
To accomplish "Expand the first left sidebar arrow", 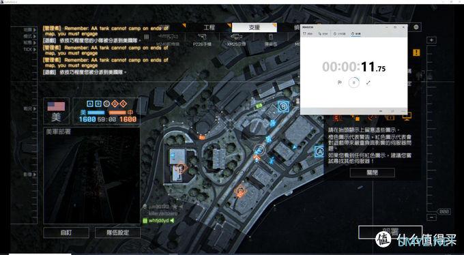I will pyautogui.click(x=34, y=30).
